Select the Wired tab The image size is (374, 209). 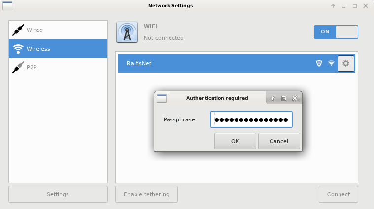[58, 30]
